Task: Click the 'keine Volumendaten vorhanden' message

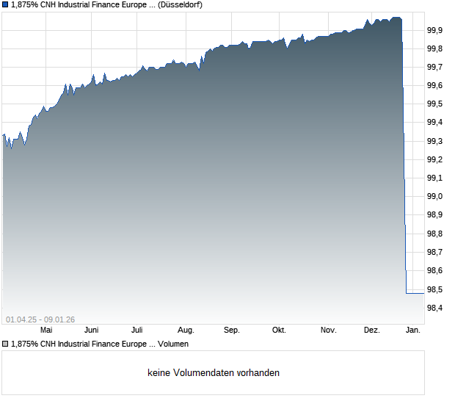Action: coord(214,373)
